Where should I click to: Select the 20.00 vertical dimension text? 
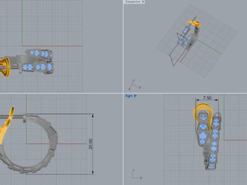click(91, 144)
